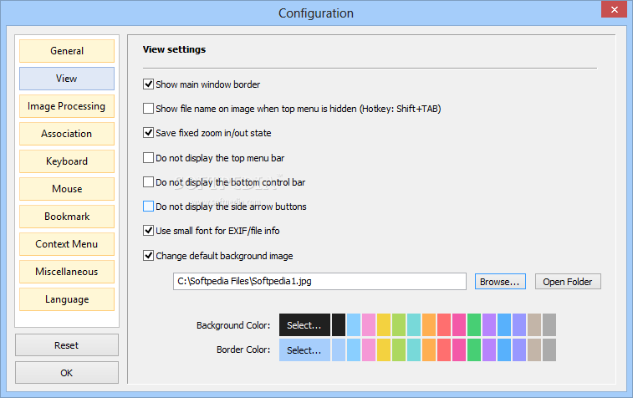Click the Reset button

click(67, 345)
